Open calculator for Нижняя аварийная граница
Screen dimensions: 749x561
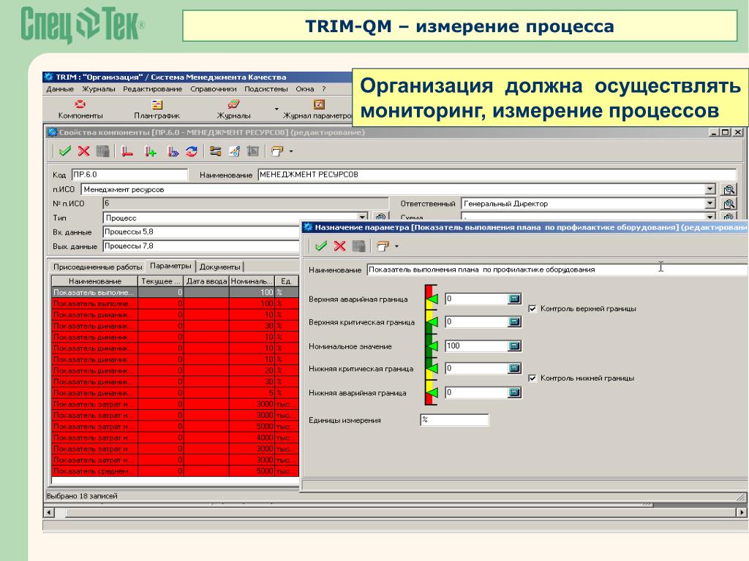pyautogui.click(x=514, y=392)
